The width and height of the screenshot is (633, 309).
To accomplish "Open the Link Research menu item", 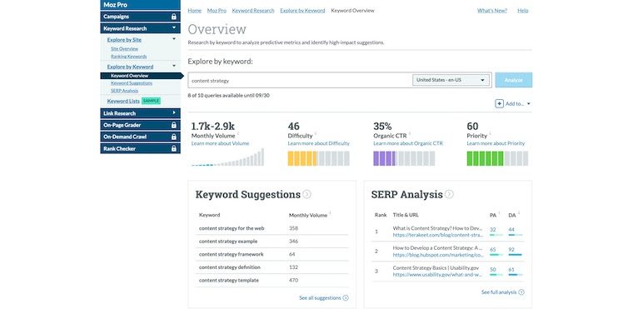I will point(141,113).
